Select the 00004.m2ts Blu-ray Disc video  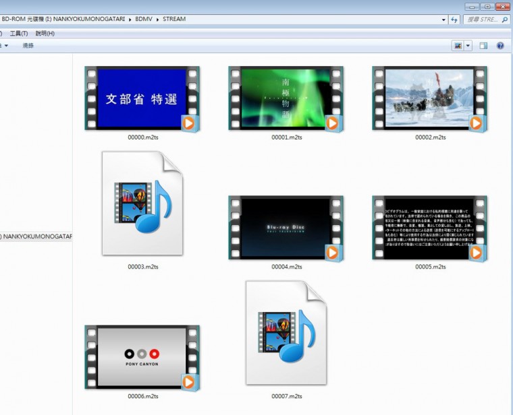pyautogui.click(x=286, y=228)
